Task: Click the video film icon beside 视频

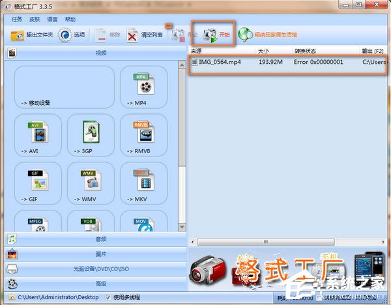Action: coord(12,53)
